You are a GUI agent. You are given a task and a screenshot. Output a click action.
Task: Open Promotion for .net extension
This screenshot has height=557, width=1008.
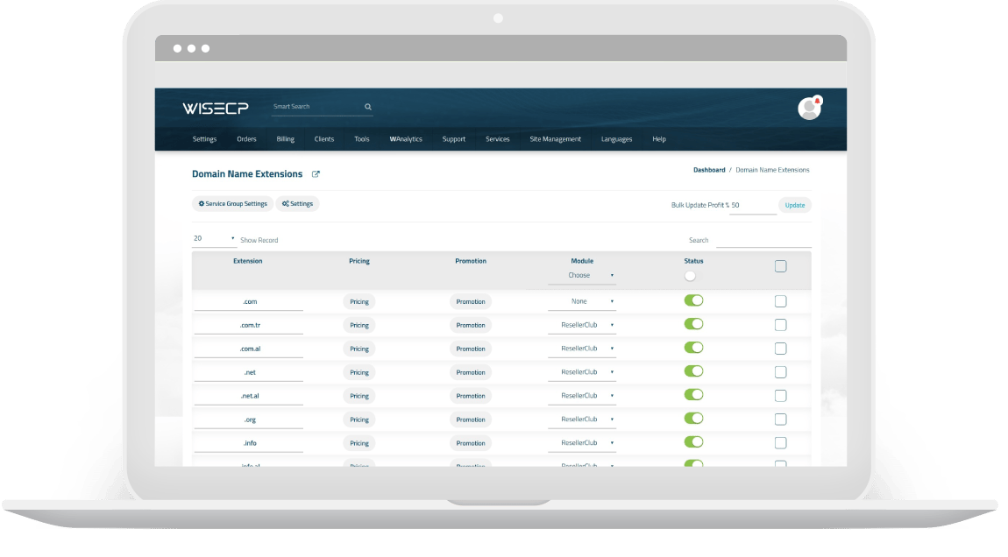(471, 372)
